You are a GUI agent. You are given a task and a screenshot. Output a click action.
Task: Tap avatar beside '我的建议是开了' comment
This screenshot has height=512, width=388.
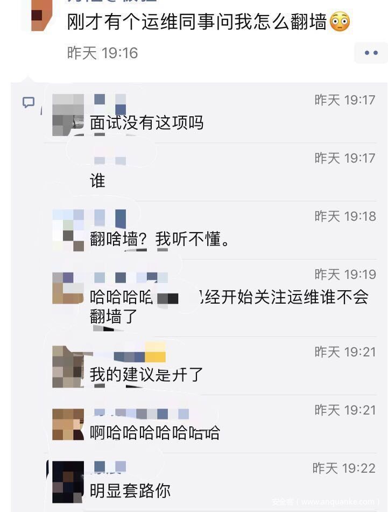click(x=68, y=367)
